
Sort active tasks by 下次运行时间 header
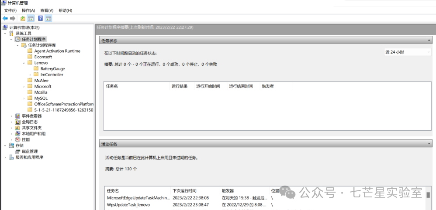195,191
